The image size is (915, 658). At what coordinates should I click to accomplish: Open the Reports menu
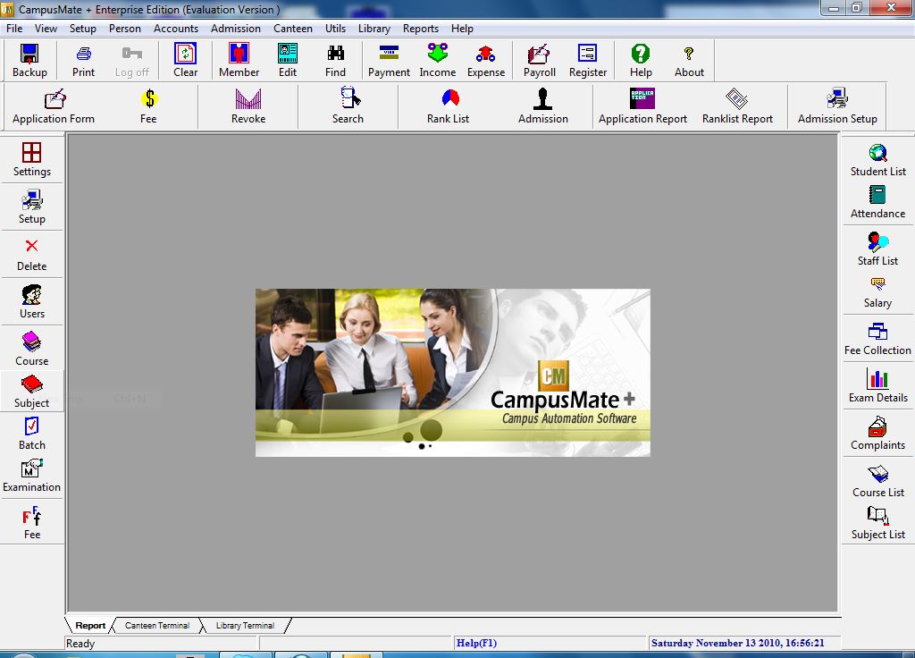[x=421, y=29]
